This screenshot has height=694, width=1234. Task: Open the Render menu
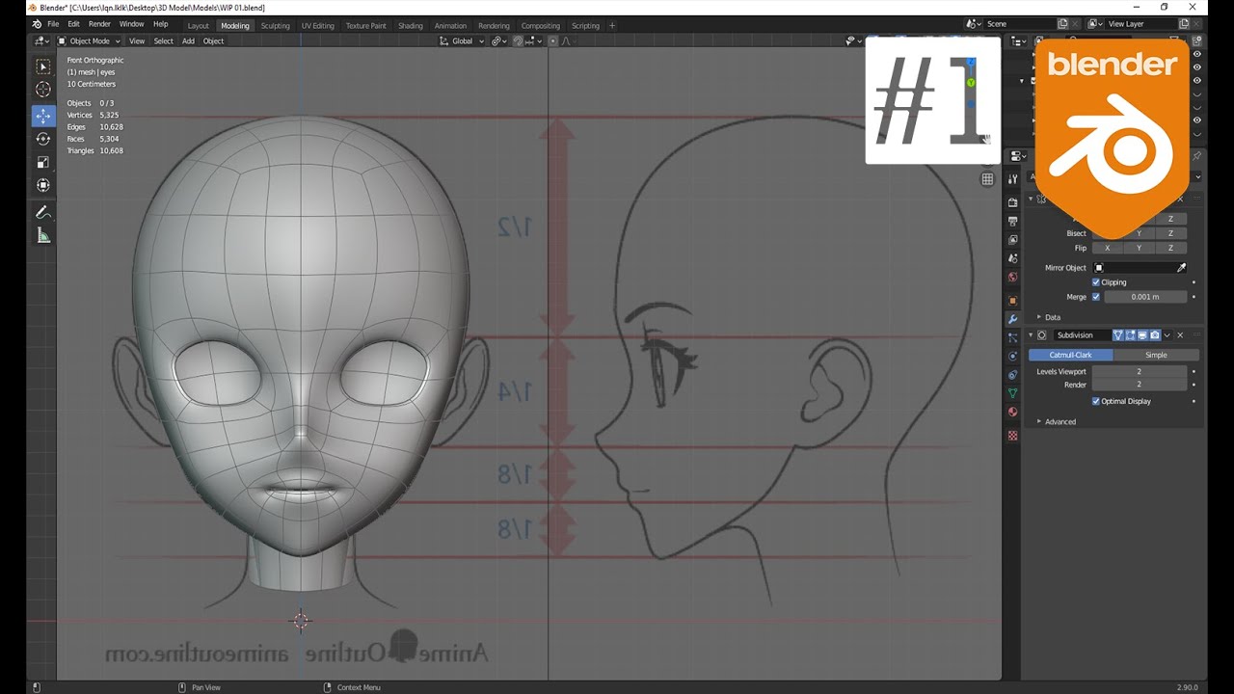[99, 23]
